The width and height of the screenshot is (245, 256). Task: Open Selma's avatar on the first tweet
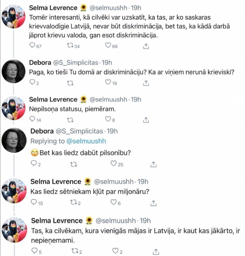pyautogui.click(x=14, y=16)
